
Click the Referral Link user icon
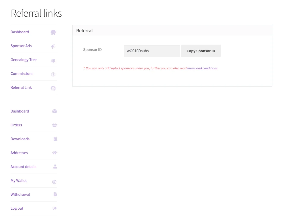click(x=53, y=88)
